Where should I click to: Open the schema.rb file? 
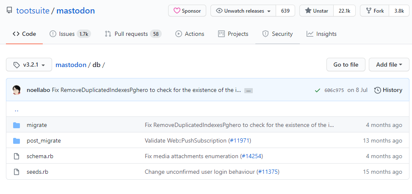(40, 156)
